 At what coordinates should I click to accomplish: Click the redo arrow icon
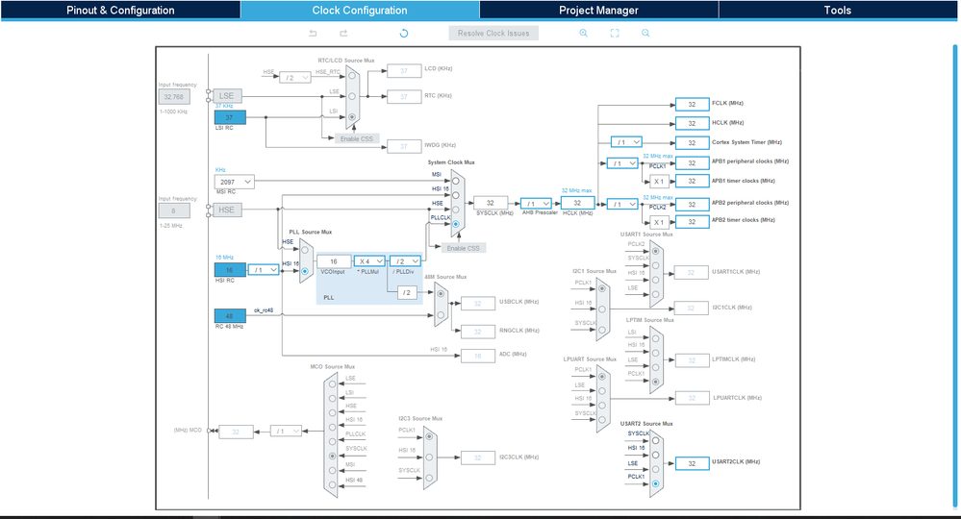point(343,33)
